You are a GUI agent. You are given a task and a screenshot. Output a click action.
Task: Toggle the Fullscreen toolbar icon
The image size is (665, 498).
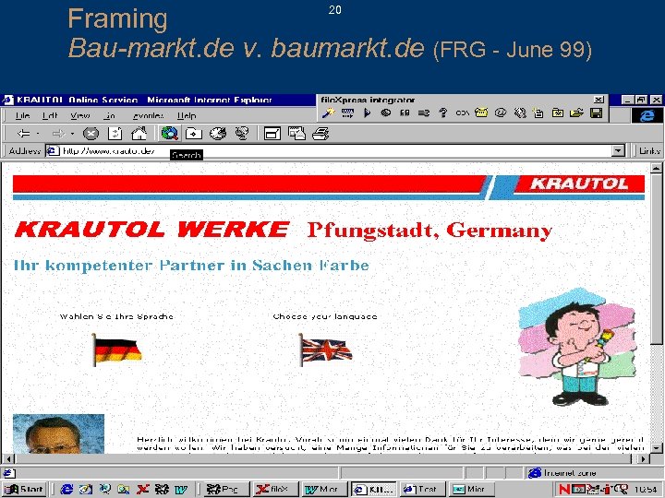coord(272,134)
